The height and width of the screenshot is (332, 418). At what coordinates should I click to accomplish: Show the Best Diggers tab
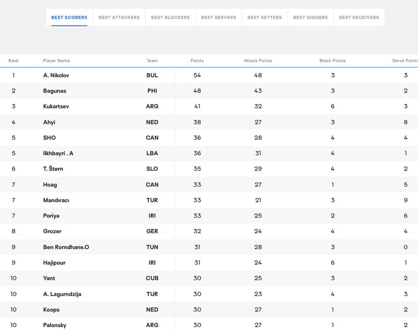310,17
